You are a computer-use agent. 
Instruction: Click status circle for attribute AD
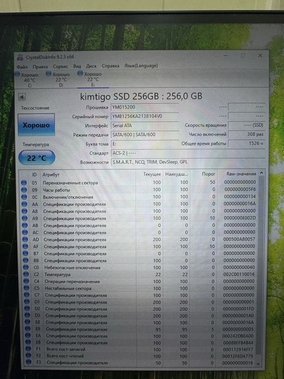point(25,239)
